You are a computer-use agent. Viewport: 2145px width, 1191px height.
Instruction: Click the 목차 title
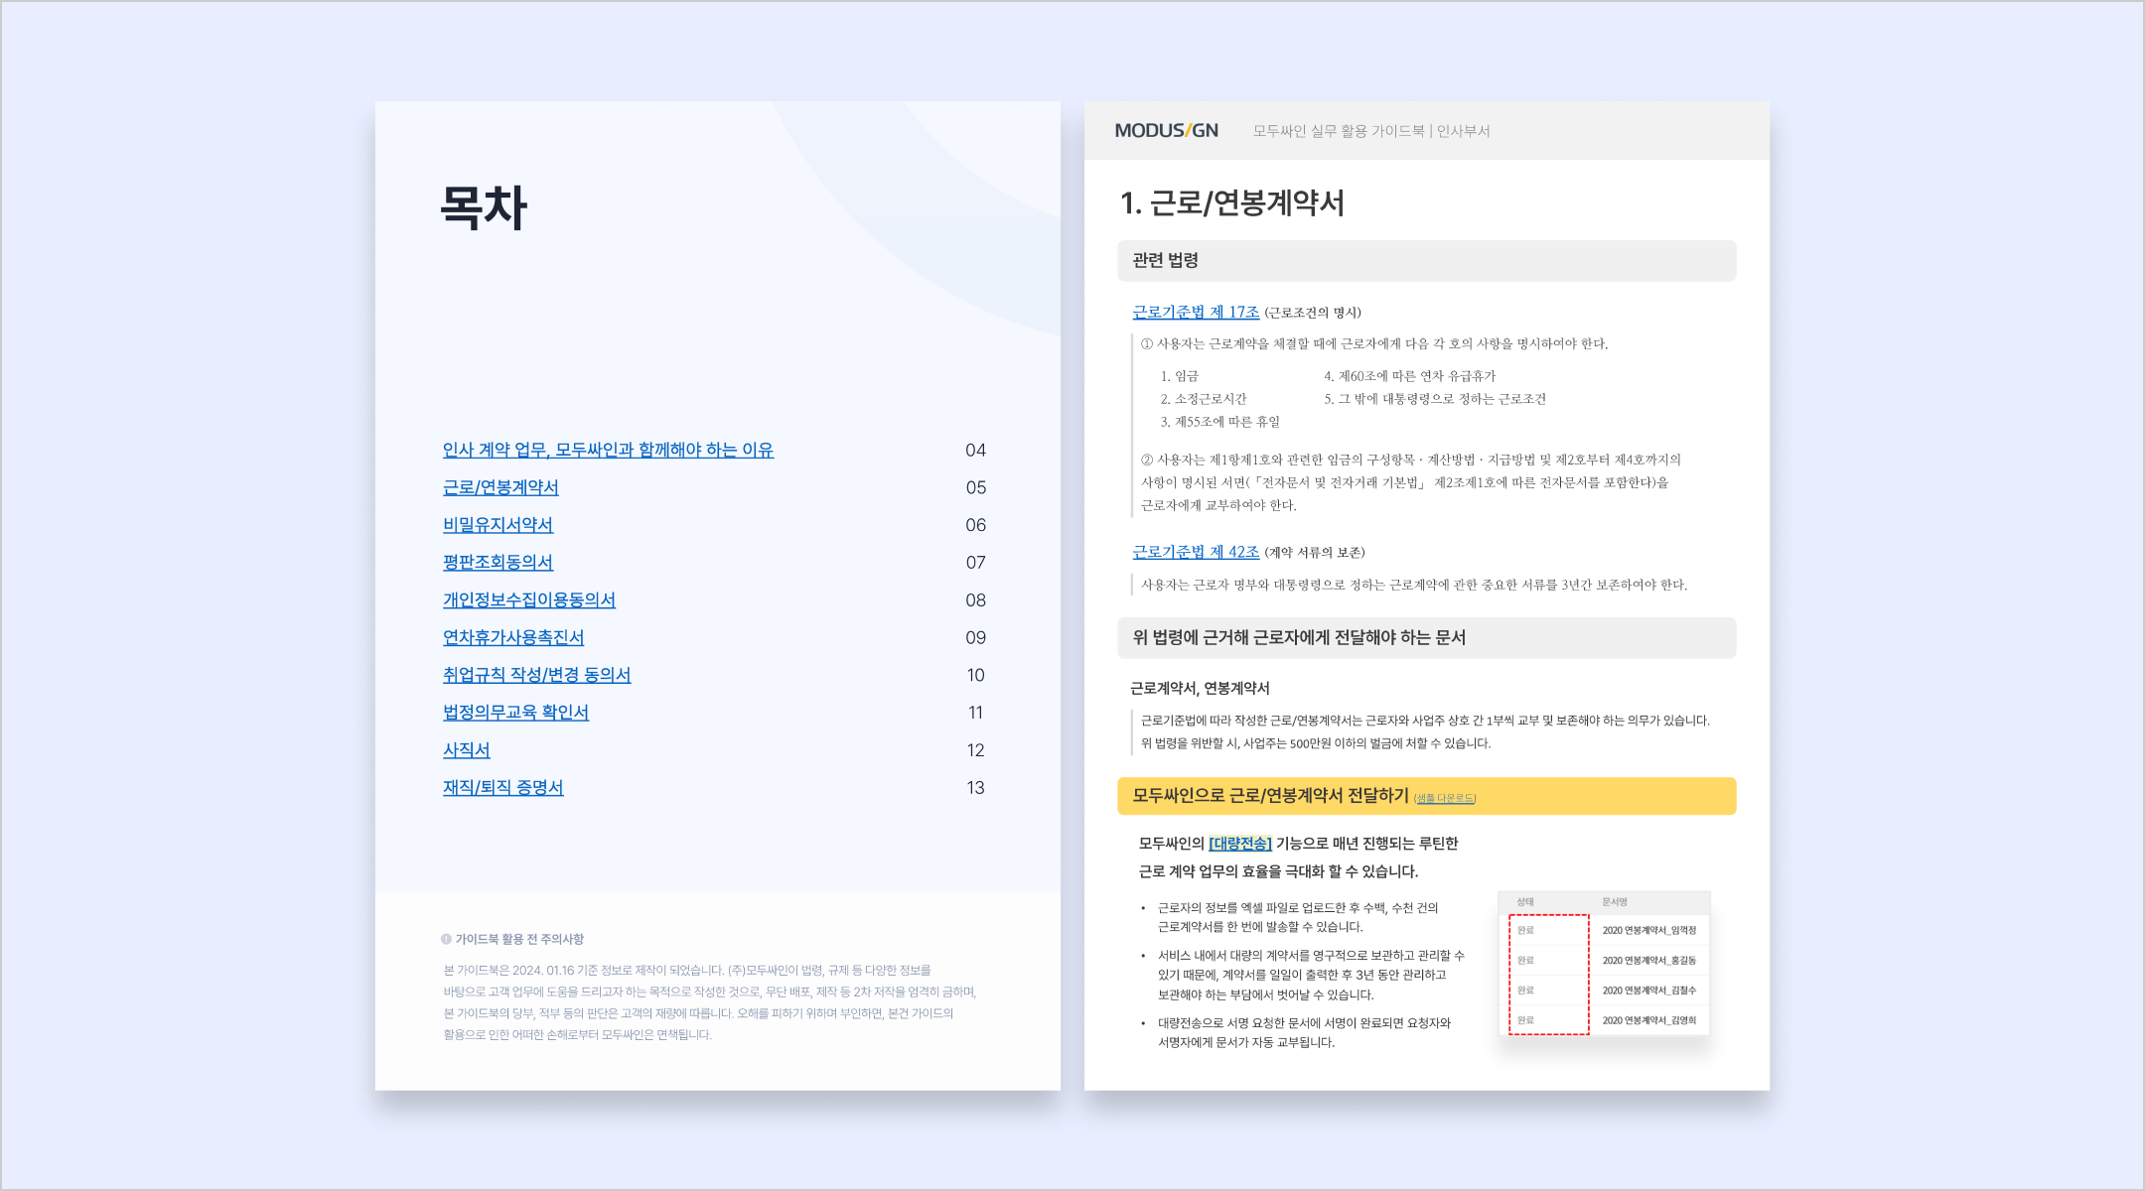pos(484,208)
